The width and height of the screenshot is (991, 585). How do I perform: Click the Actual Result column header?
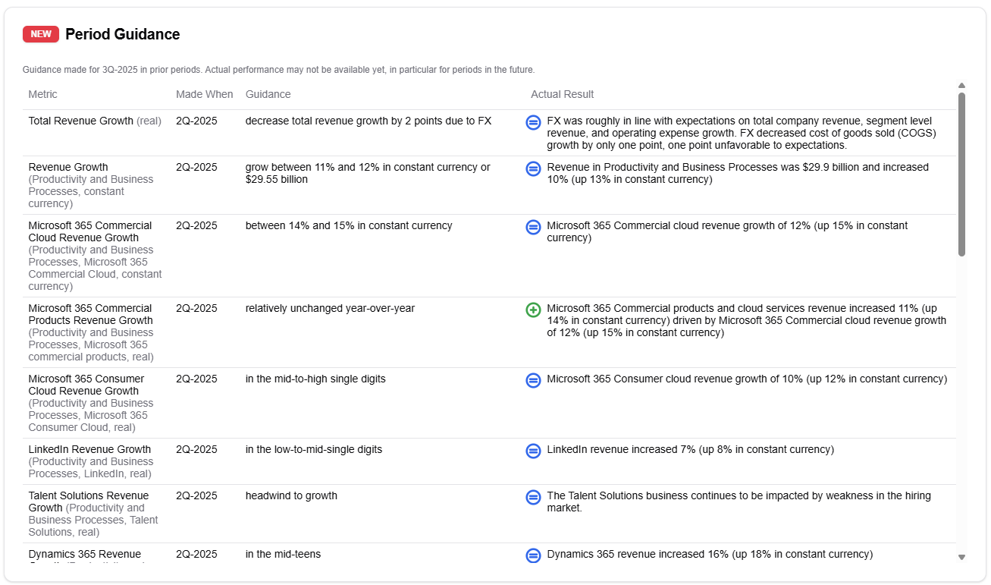point(562,94)
